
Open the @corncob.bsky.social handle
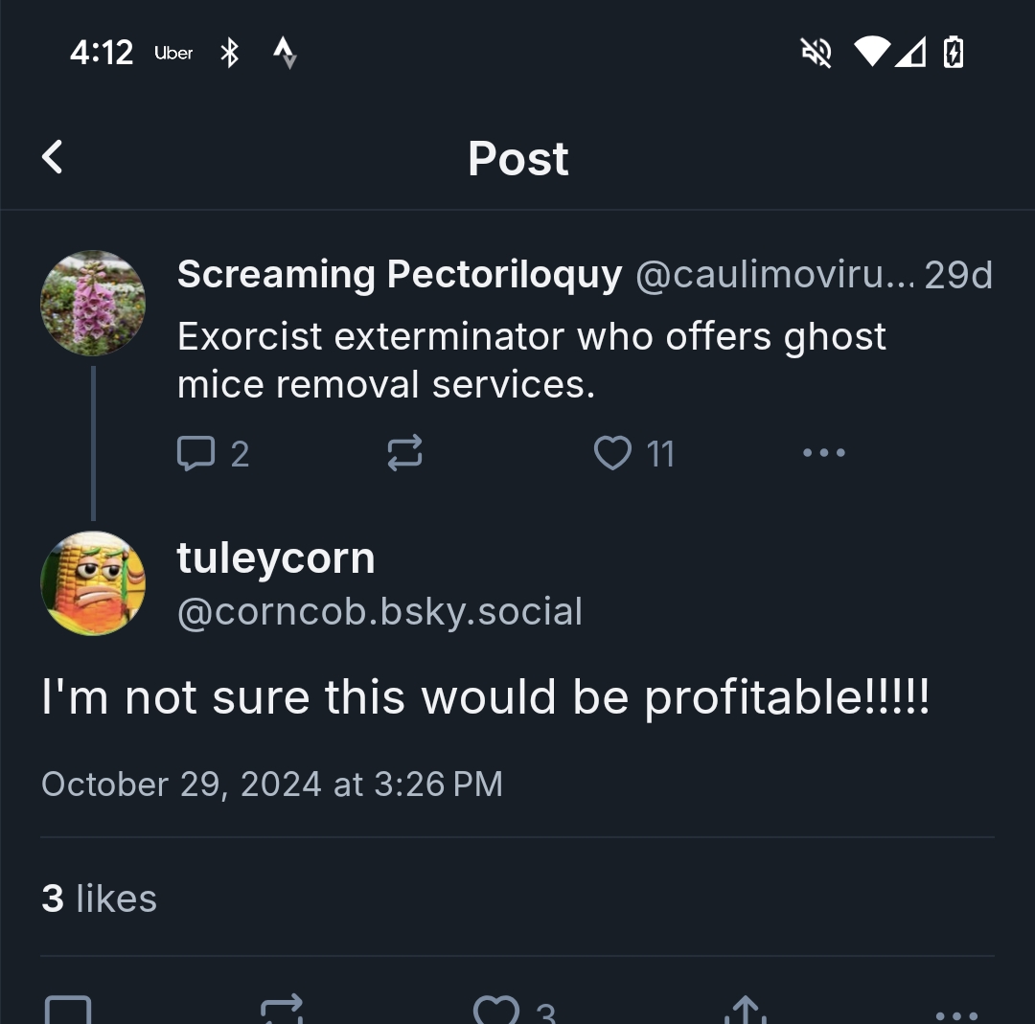click(379, 612)
